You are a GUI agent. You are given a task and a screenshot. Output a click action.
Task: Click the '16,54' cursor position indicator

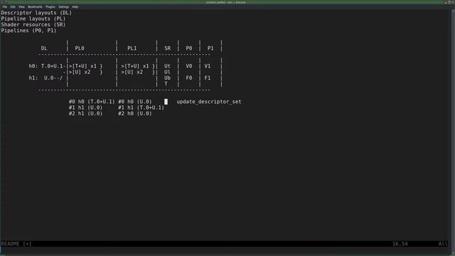400,244
